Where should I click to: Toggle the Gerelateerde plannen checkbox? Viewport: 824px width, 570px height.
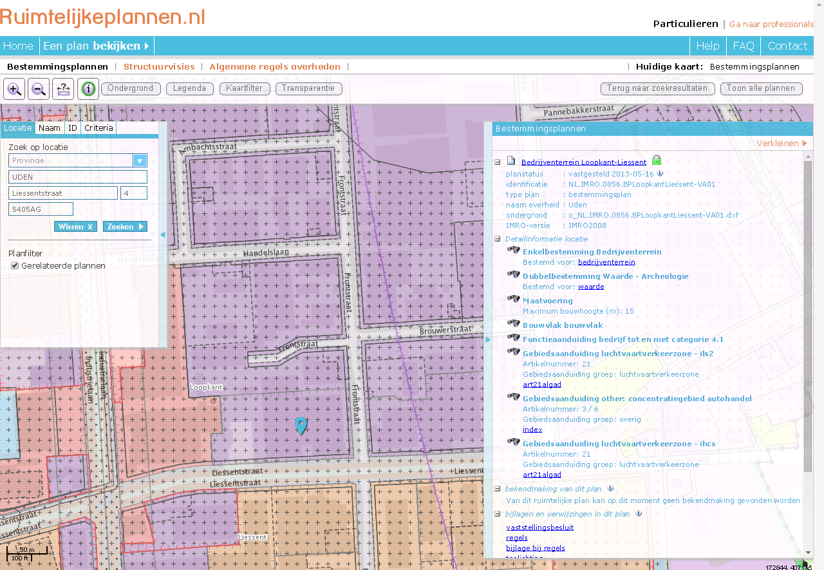pyautogui.click(x=15, y=266)
